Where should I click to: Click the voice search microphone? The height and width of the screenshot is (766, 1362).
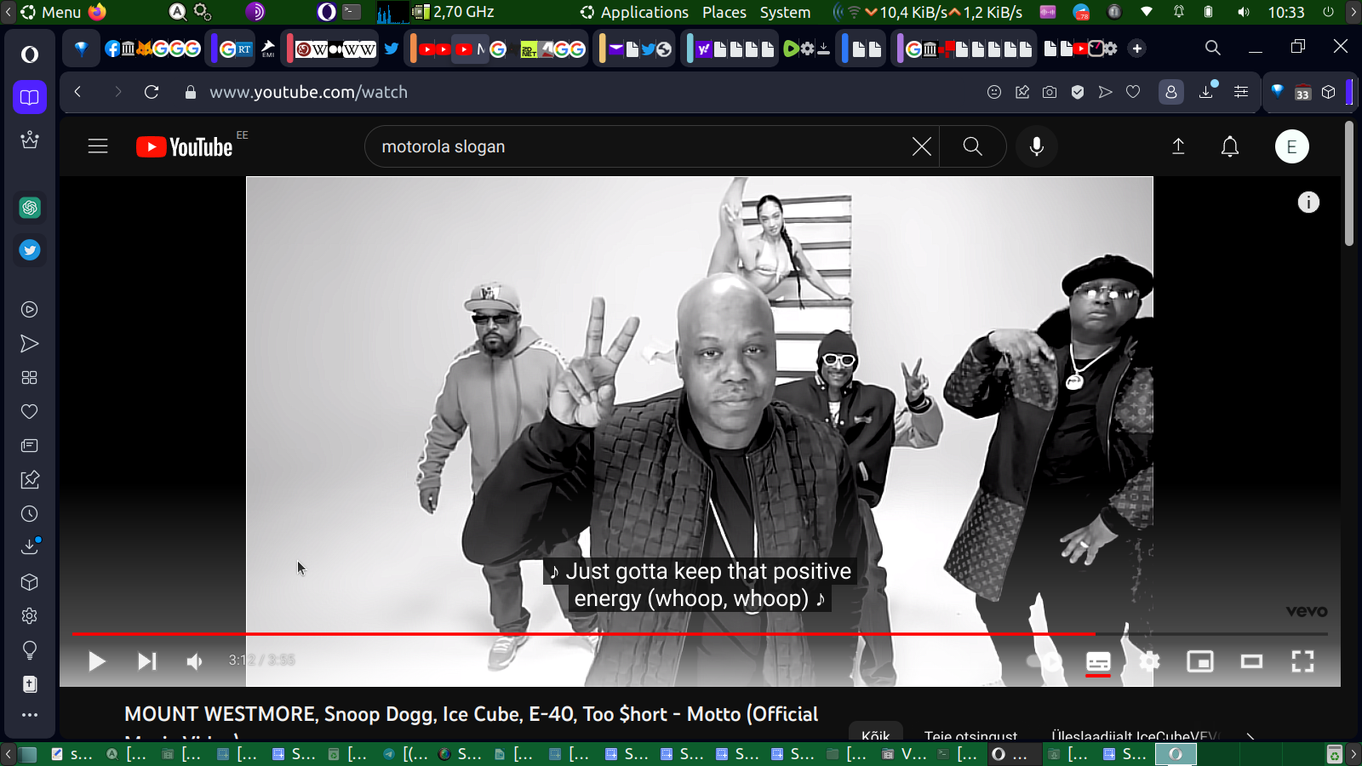click(1036, 146)
